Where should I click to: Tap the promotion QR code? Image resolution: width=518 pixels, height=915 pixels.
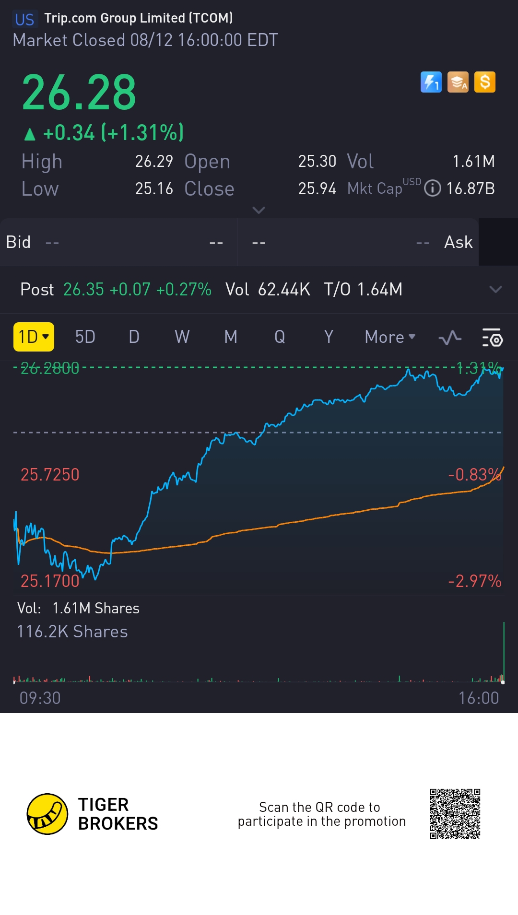(455, 814)
